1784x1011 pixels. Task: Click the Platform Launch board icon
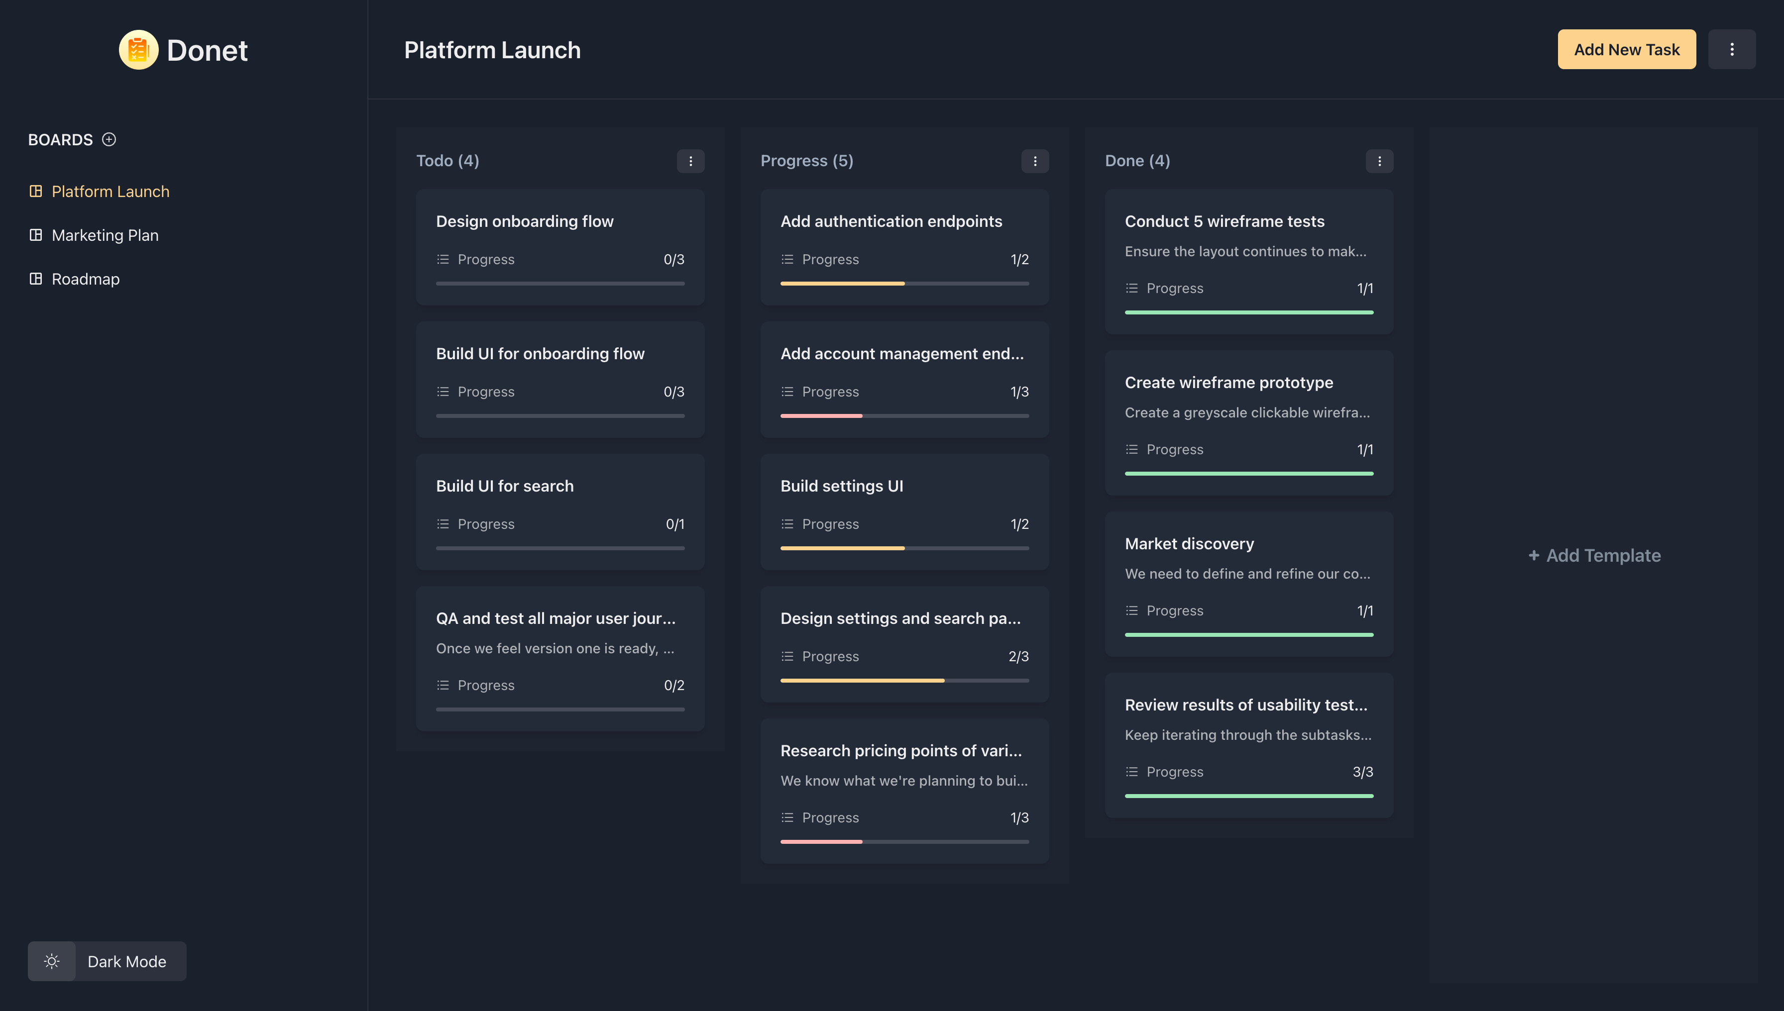point(36,191)
